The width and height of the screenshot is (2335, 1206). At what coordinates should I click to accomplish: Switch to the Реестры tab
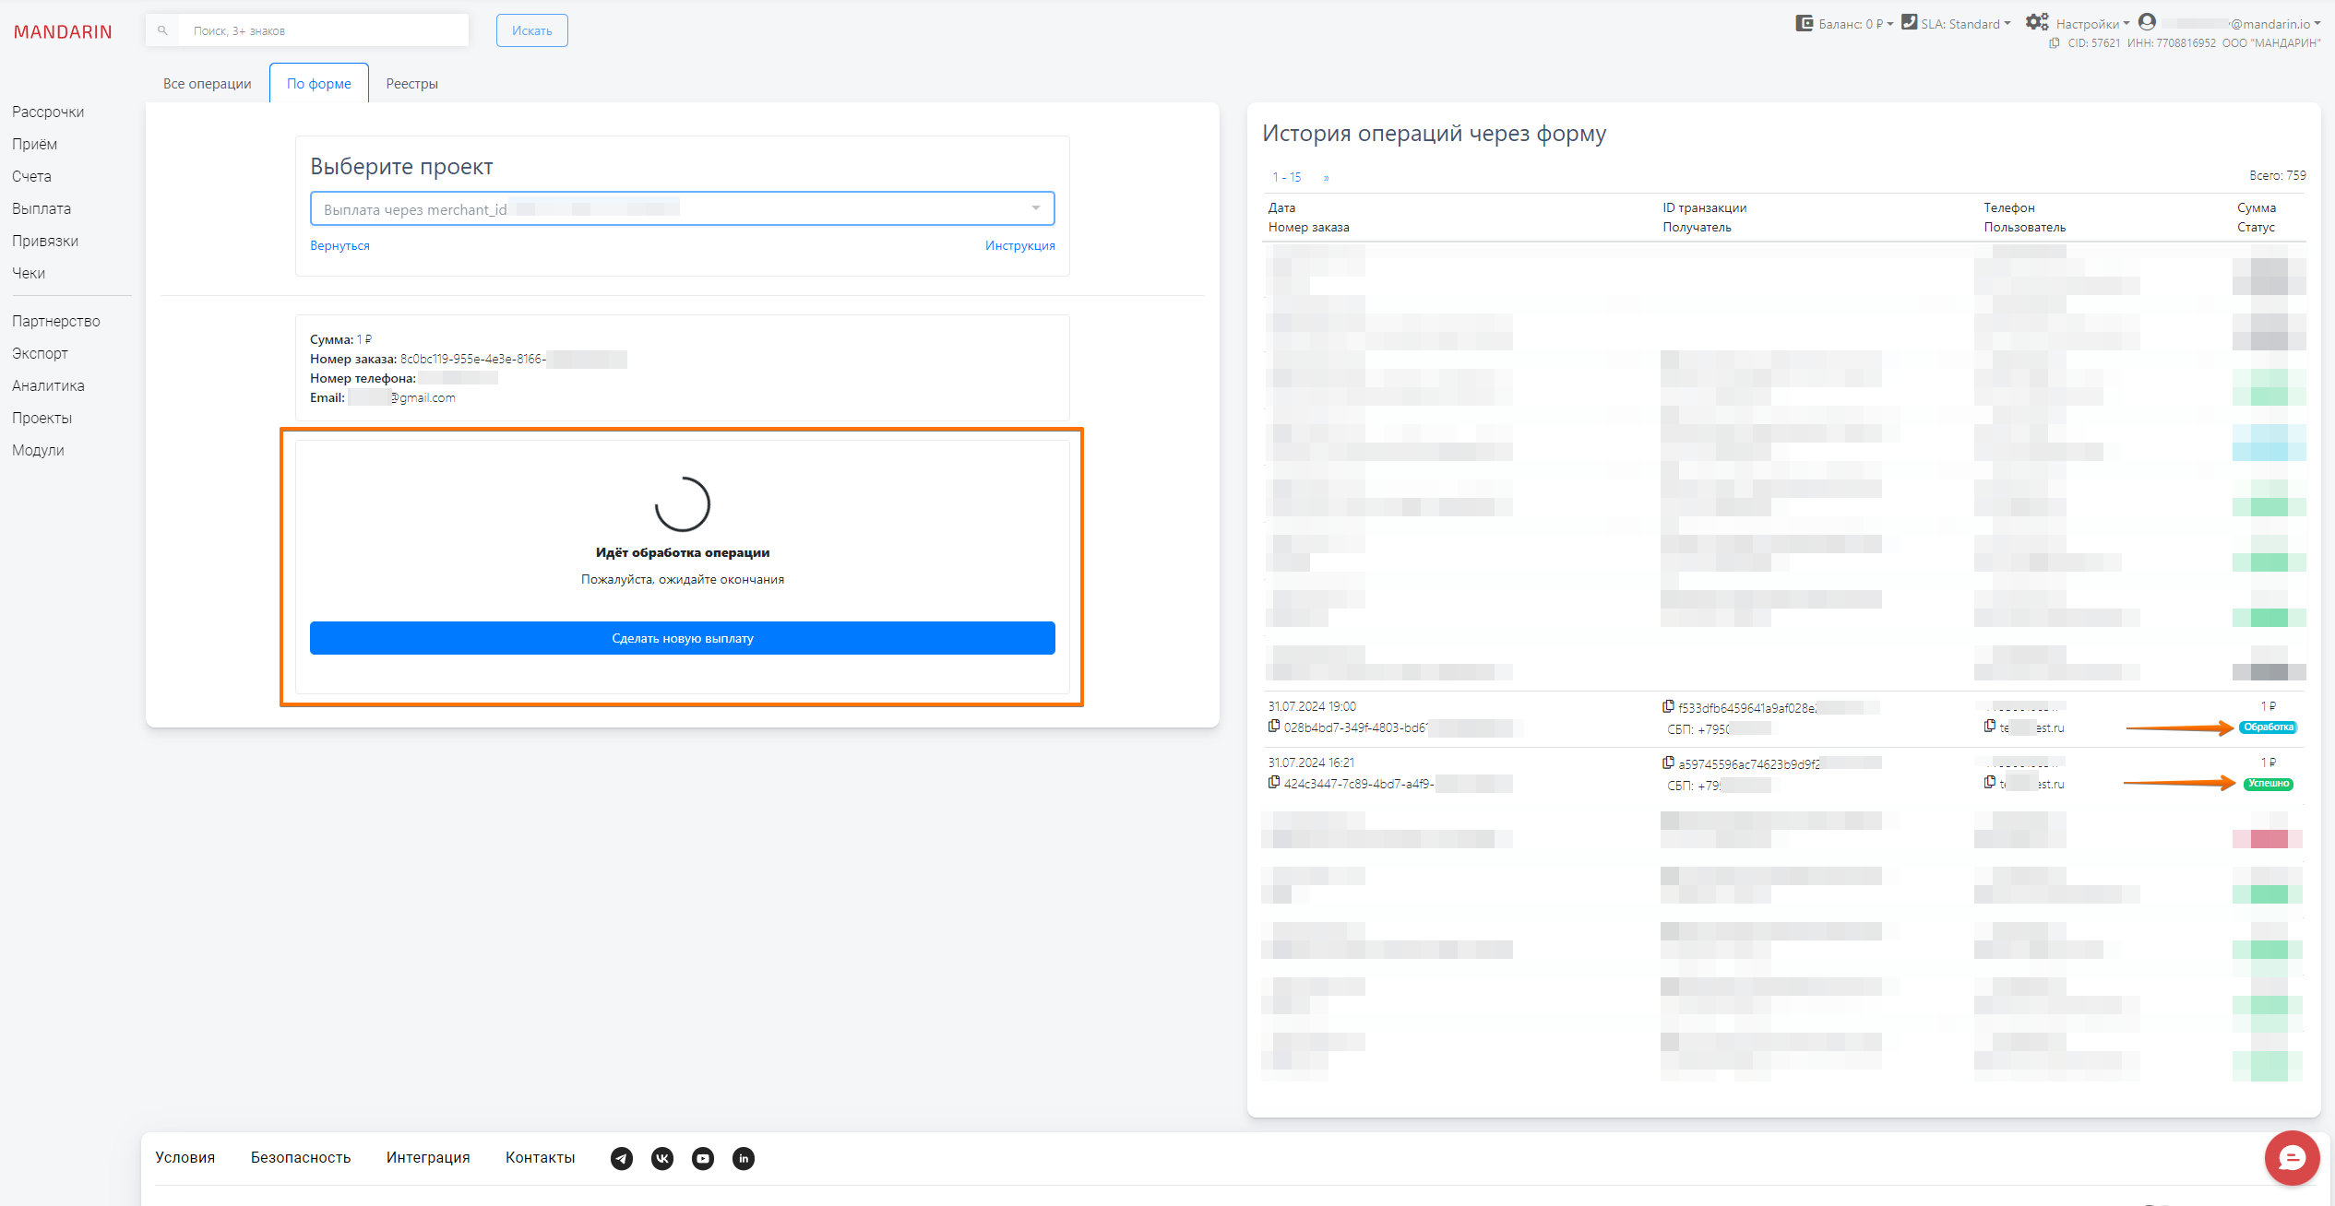pos(411,84)
